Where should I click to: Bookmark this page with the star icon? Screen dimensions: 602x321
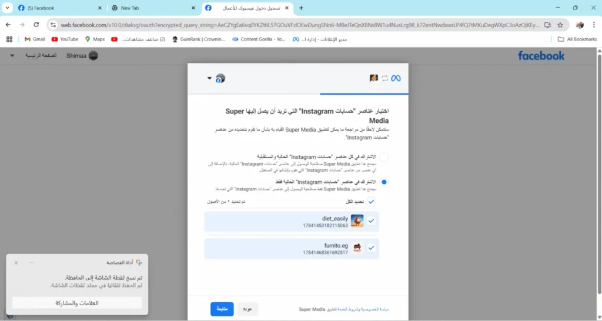pos(560,25)
